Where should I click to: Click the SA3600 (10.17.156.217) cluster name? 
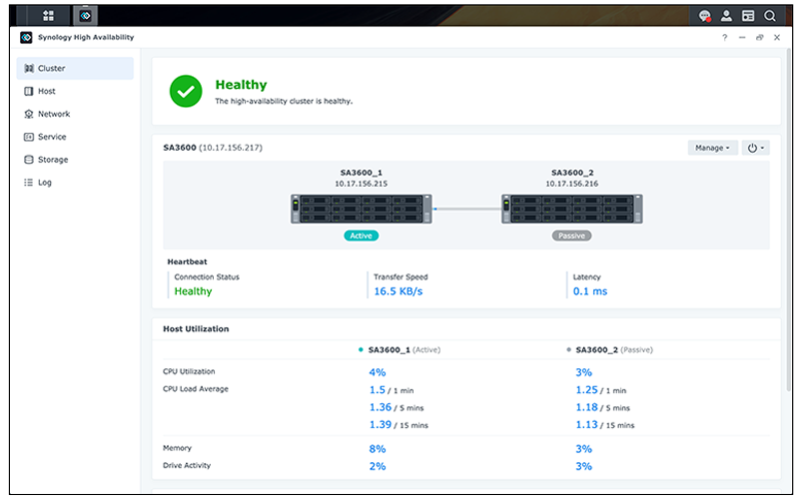[213, 148]
